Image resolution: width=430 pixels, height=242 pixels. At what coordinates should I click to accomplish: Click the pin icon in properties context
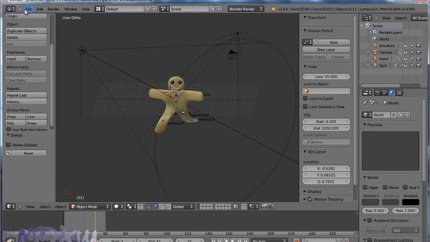(364, 103)
